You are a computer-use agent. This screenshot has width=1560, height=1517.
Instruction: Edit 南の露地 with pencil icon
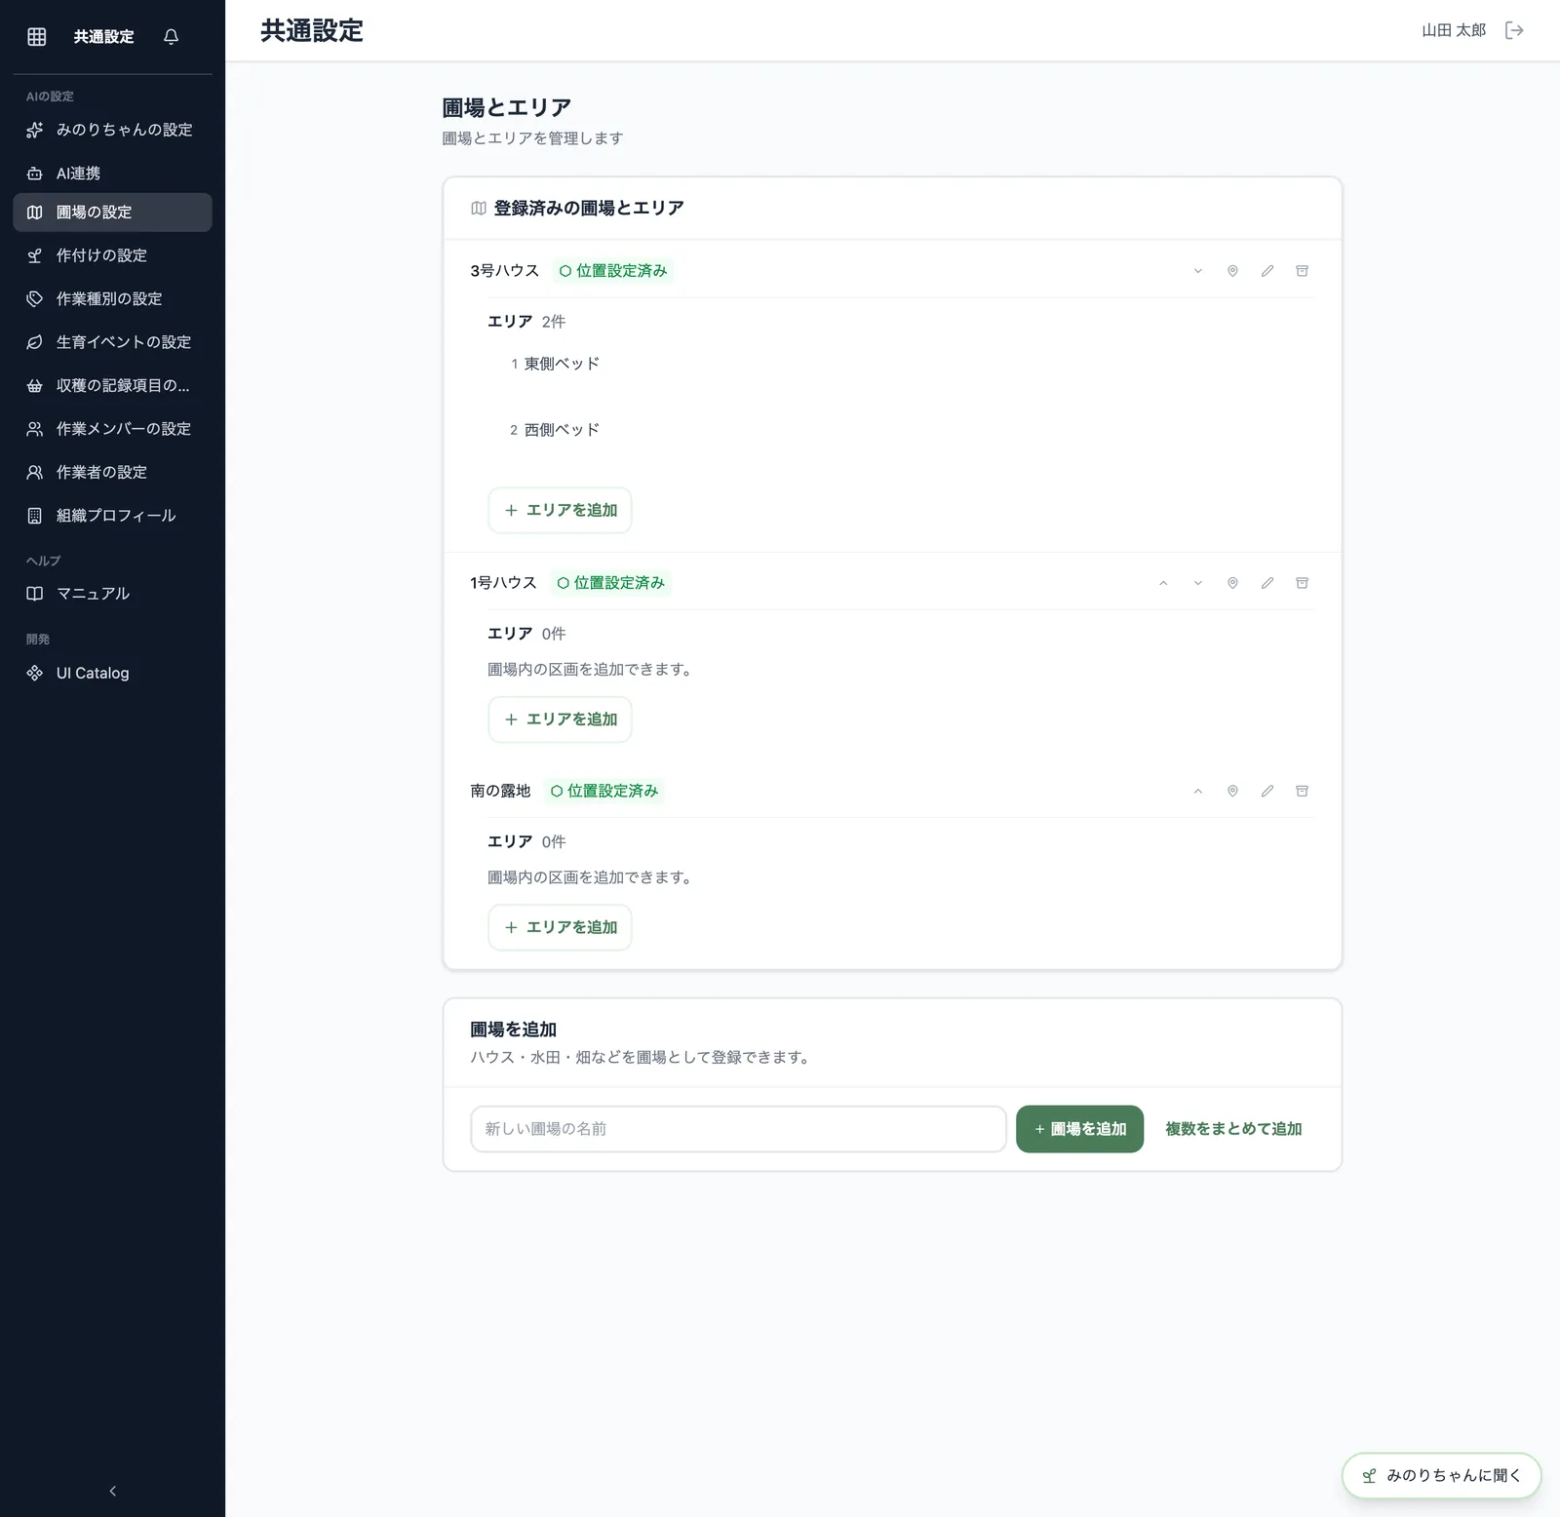click(x=1267, y=791)
